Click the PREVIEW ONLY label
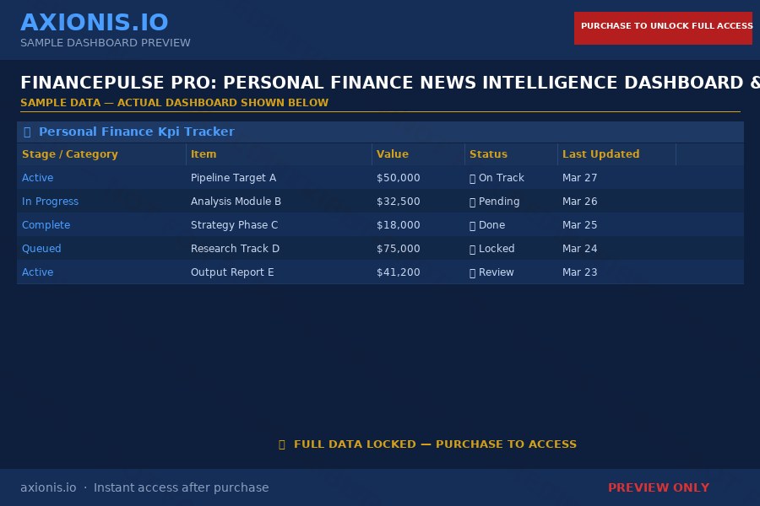760x506 pixels. (x=659, y=487)
